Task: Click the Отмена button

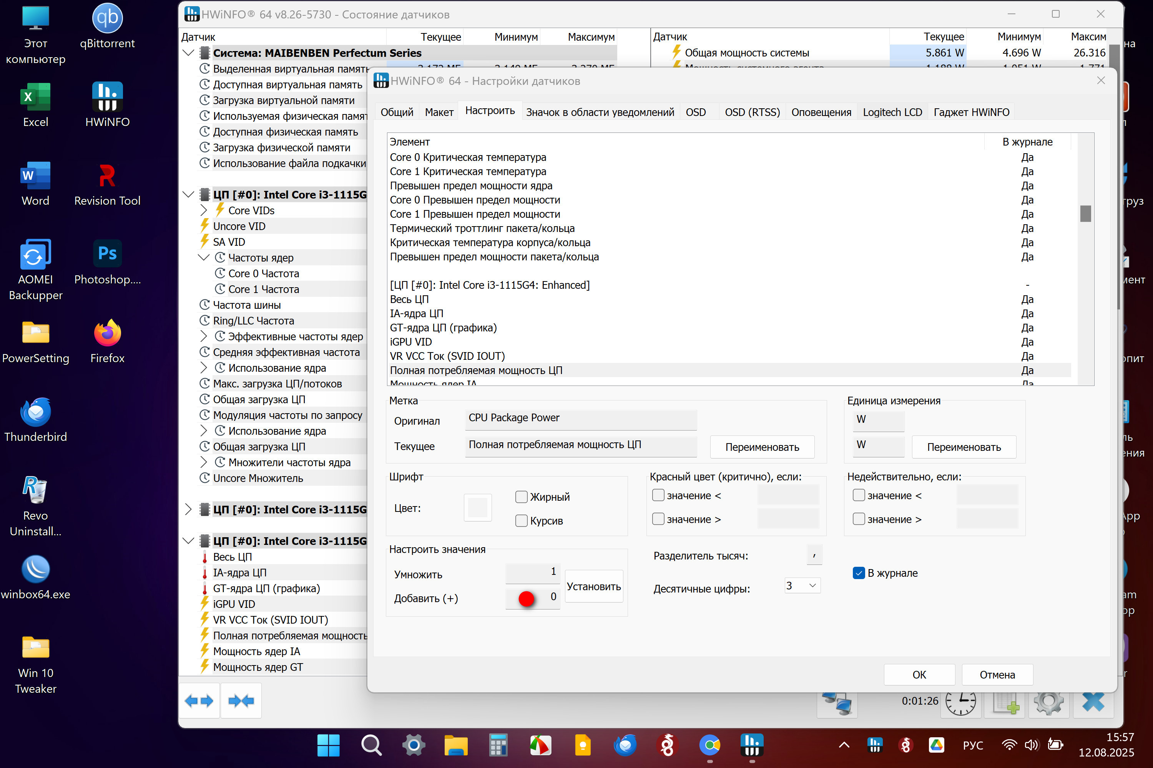Action: click(x=997, y=674)
